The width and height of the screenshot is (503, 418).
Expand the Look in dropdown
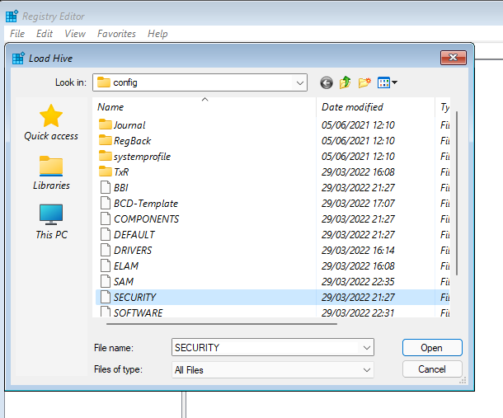pos(299,82)
